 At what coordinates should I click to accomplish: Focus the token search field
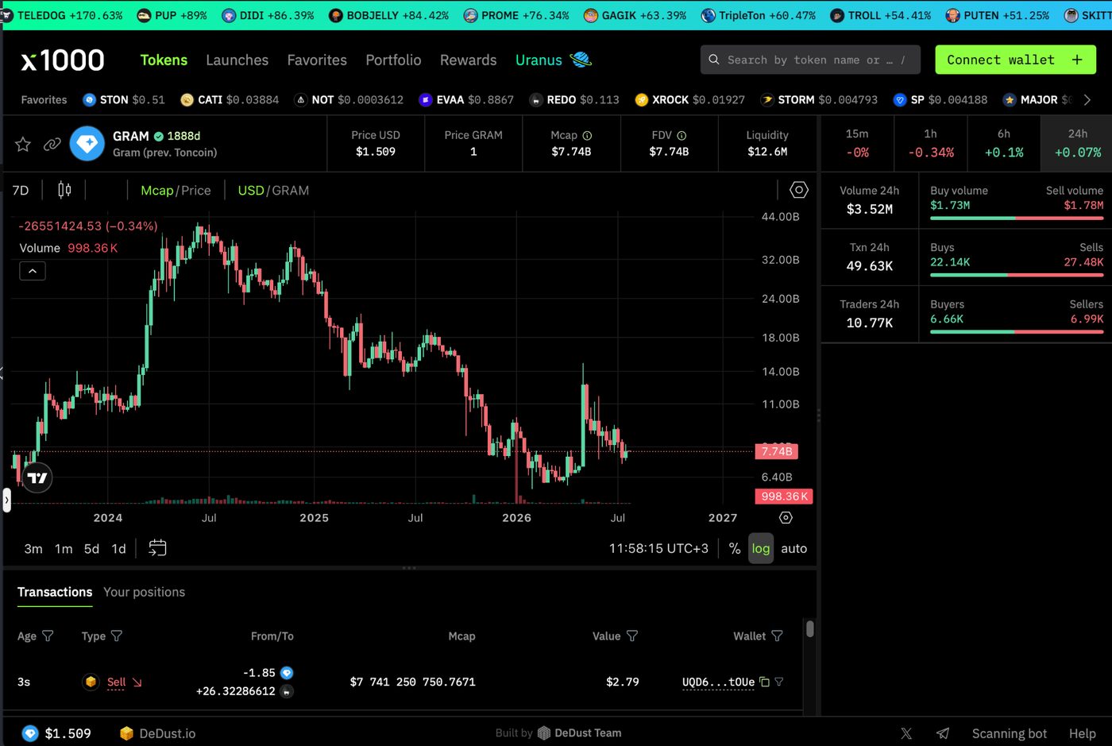[x=810, y=60]
